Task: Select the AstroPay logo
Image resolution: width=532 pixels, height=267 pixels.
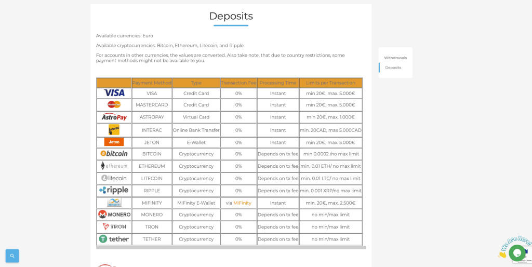Action: [x=114, y=117]
